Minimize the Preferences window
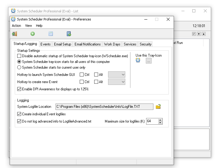The width and height of the screenshot is (221, 168). click(146, 19)
